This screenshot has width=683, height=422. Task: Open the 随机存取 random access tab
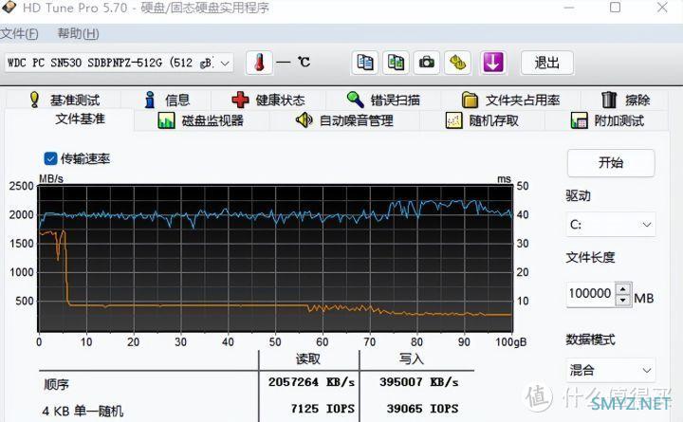pos(482,120)
